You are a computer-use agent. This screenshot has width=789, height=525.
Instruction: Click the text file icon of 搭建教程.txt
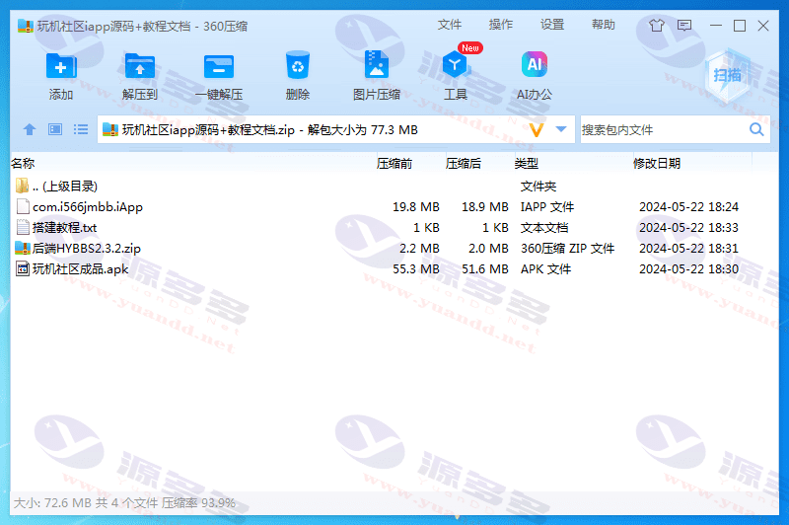(23, 227)
